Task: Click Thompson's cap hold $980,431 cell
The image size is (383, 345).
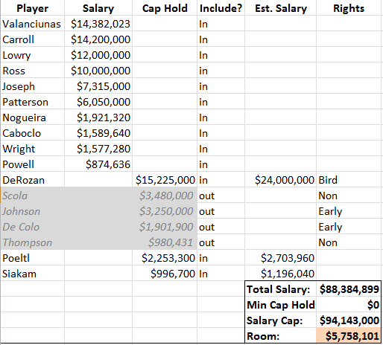Action: coord(165,242)
